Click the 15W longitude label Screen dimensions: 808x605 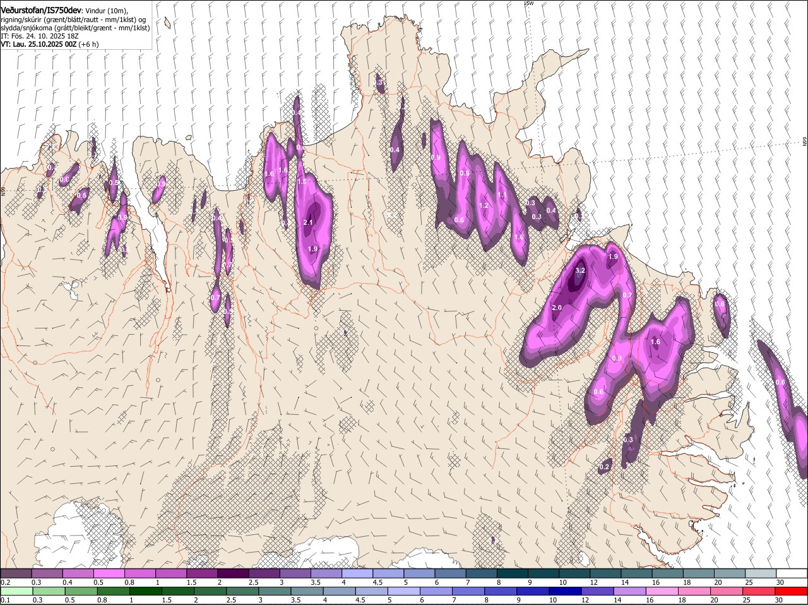(529, 3)
